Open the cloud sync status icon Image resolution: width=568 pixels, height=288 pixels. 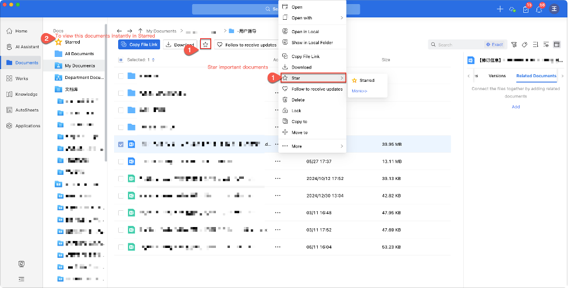(x=512, y=9)
